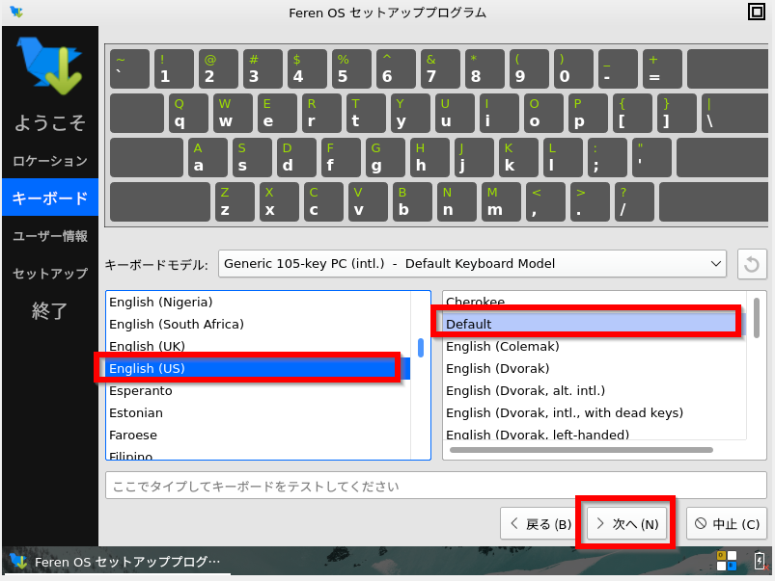Click the Feren OS setup taskbar entry

tap(117, 562)
